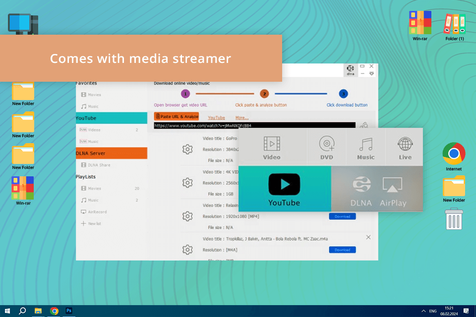
Task: Open Movies playlist with 20 items
Action: pos(110,188)
